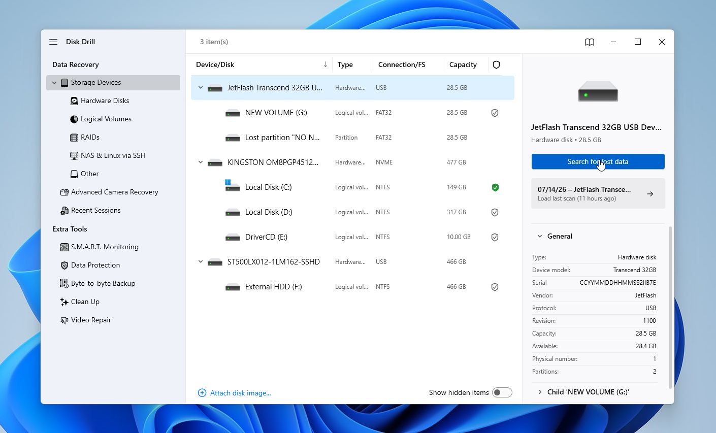Select the DriverCD (E:) row
This screenshot has width=716, height=433.
352,237
